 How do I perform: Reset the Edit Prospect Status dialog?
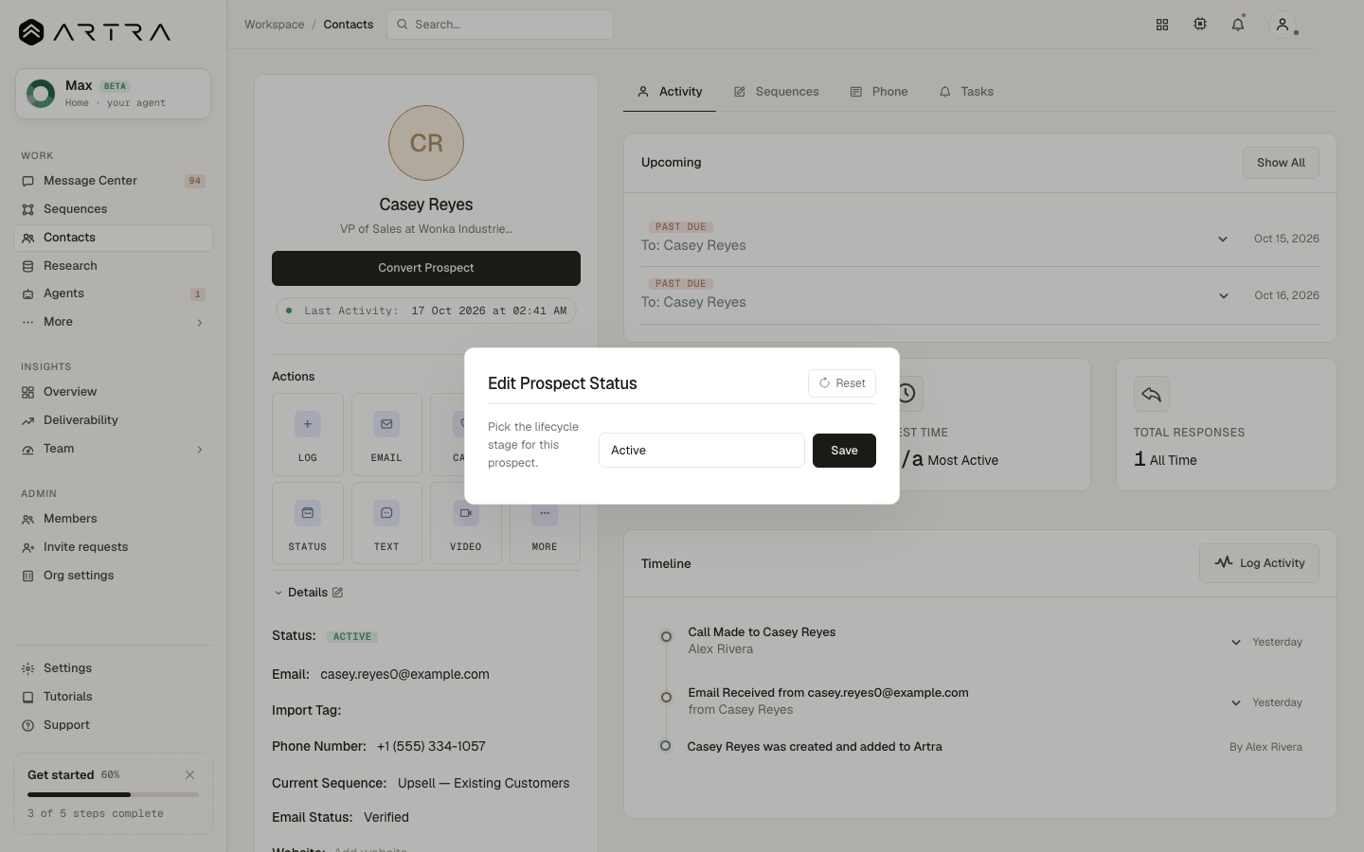842,383
